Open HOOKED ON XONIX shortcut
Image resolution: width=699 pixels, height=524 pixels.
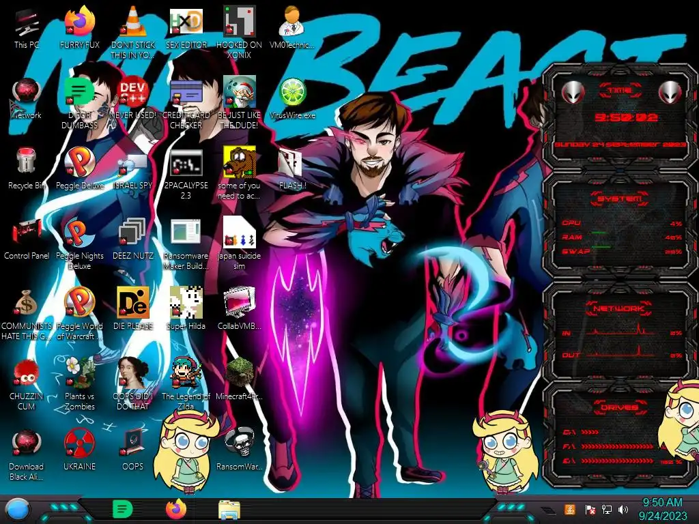[239, 33]
